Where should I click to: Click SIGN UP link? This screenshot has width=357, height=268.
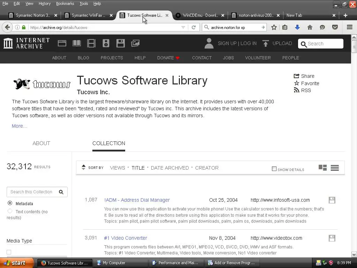(x=227, y=43)
